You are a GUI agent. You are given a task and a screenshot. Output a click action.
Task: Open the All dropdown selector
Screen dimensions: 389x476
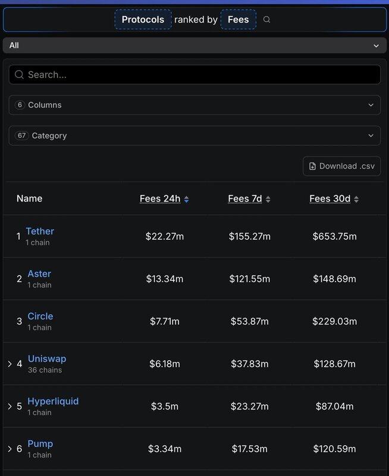[x=194, y=45]
